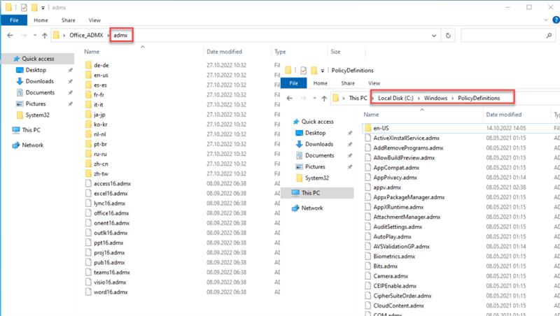Image resolution: width=560 pixels, height=316 pixels.
Task: Click the Network icon in the admx sidebar
Action: (x=15, y=145)
